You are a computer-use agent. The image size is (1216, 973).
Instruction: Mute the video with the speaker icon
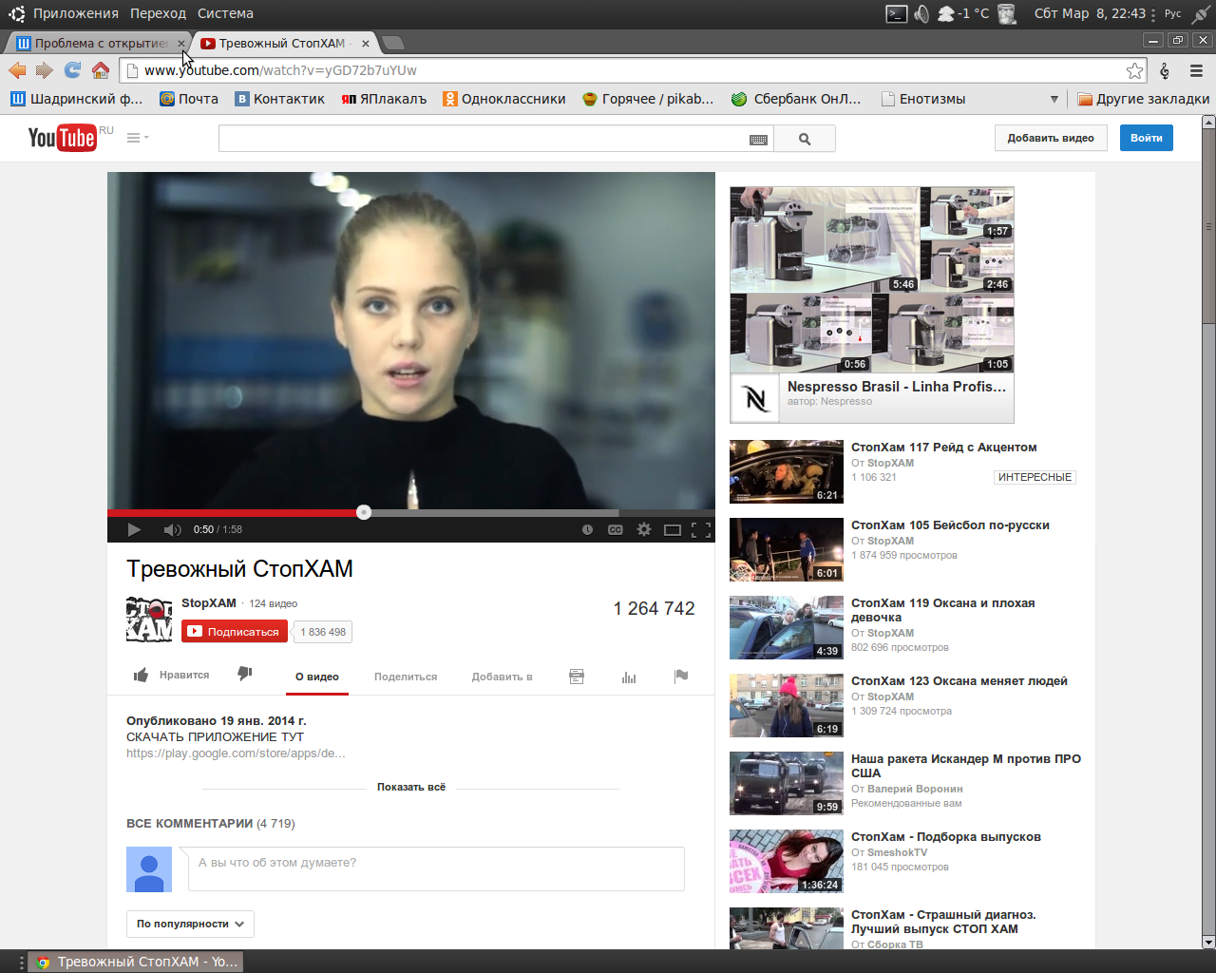pos(172,529)
